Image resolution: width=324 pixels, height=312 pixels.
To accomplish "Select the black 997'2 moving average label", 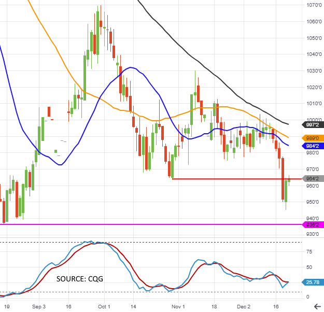I will [313, 125].
